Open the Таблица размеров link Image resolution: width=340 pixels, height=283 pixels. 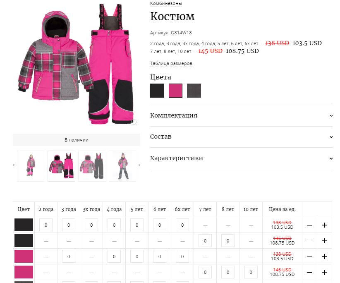(x=171, y=63)
